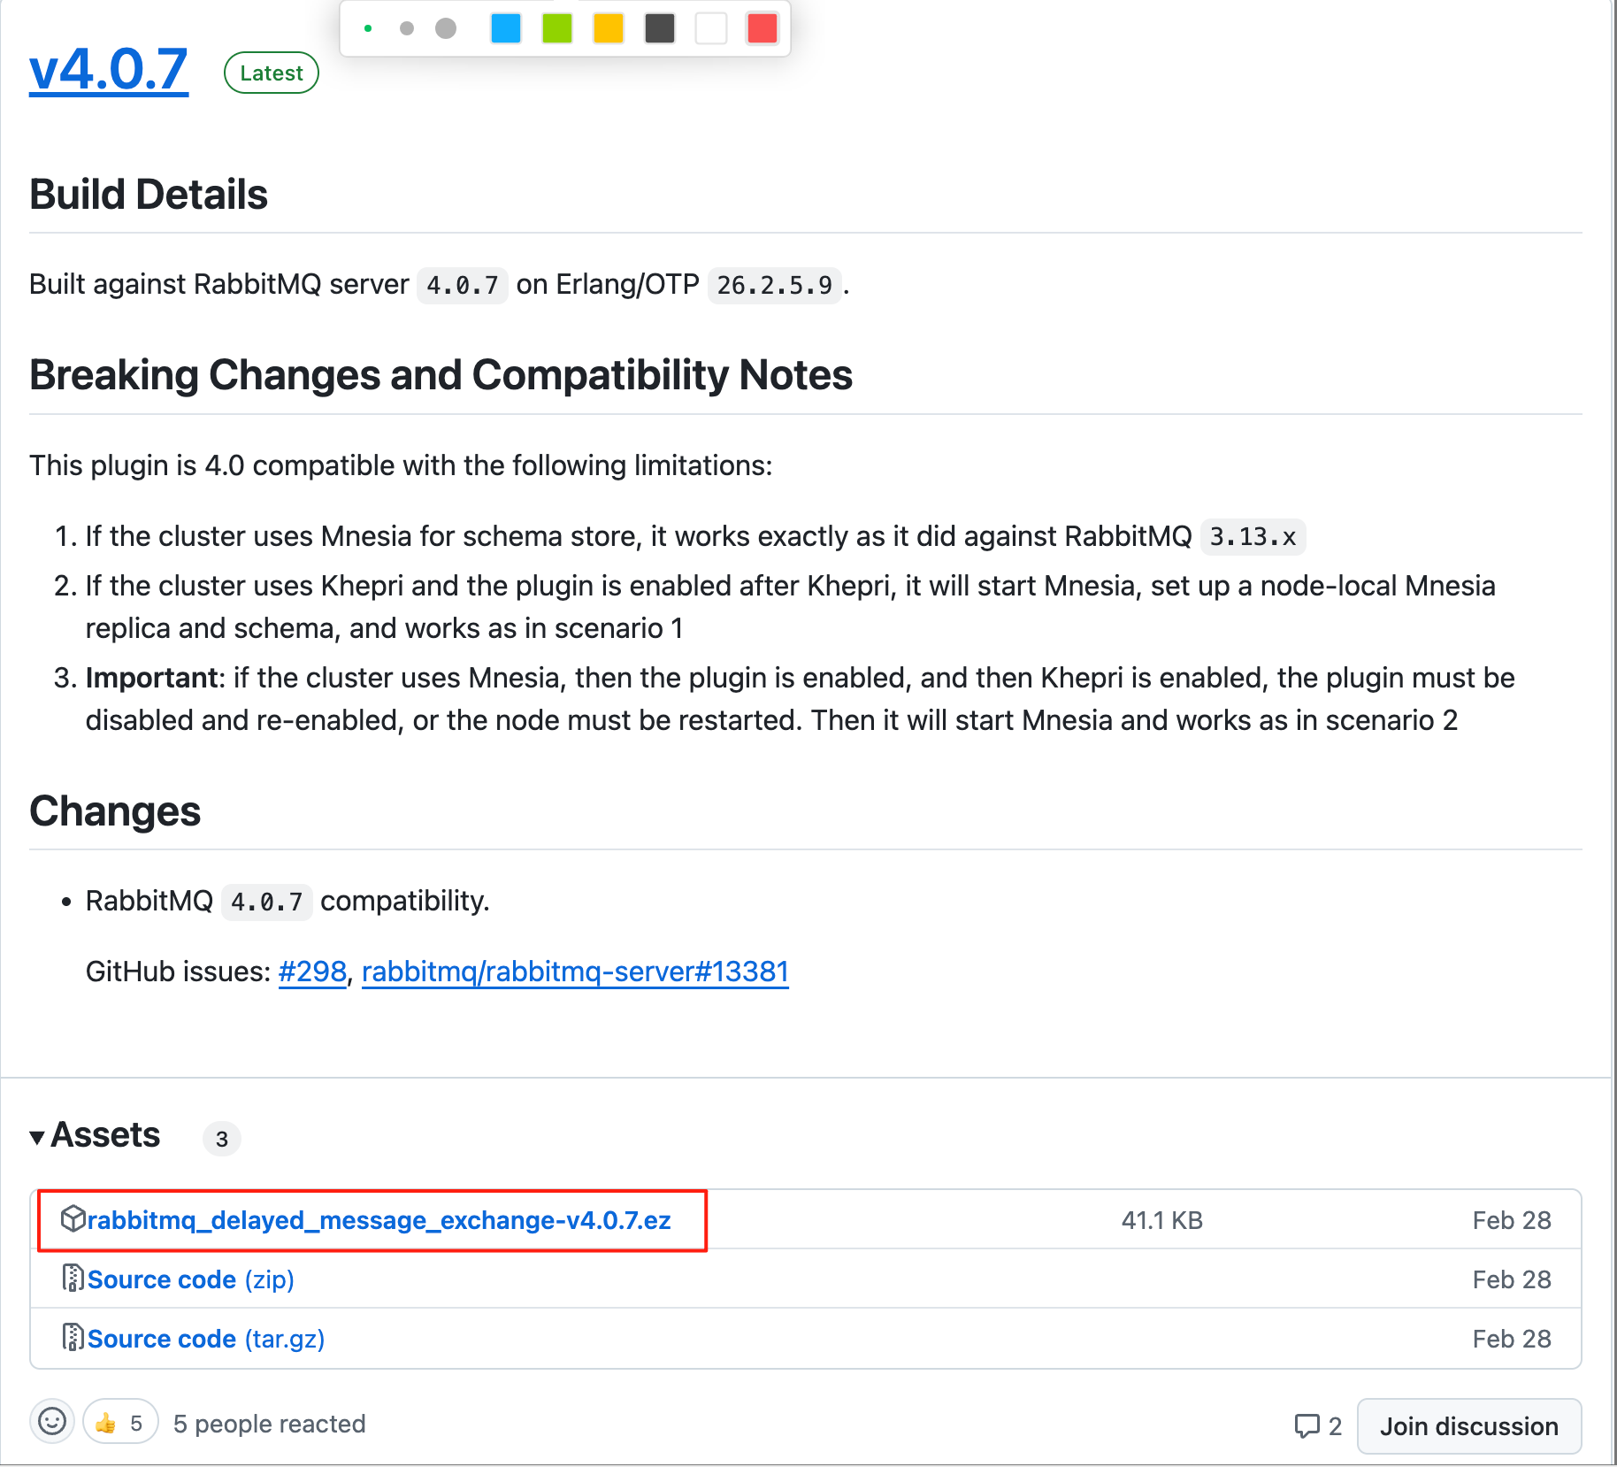Pick the green color swatch
1617x1467 pixels.
point(557,28)
